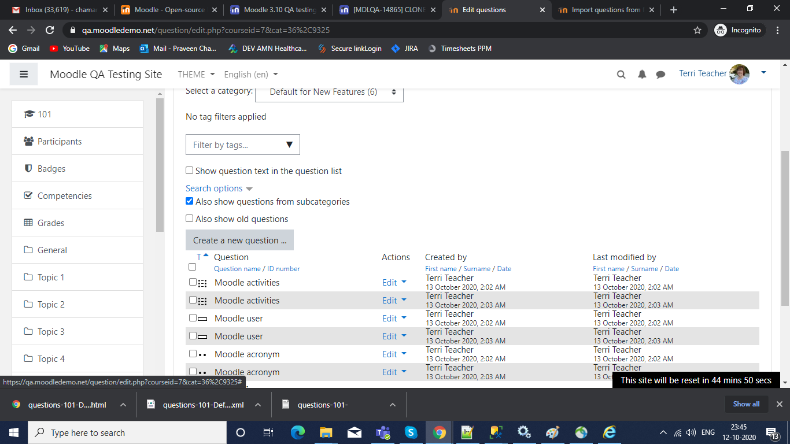The height and width of the screenshot is (444, 790).
Task: Open English (en) language menu
Action: [x=251, y=74]
